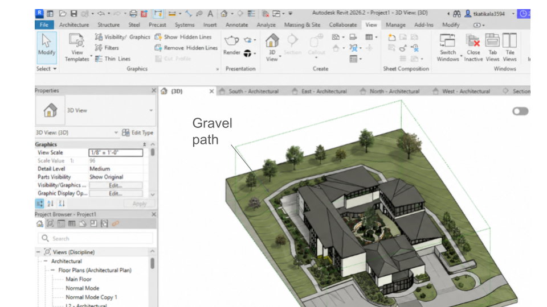The image size is (547, 307).
Task: Close the {3D} view tab
Action: (x=211, y=91)
